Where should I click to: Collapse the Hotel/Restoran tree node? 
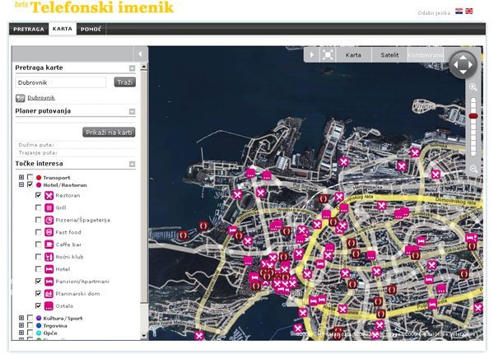click(21, 184)
